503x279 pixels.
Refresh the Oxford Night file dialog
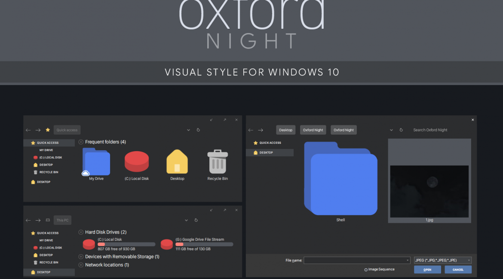click(401, 130)
